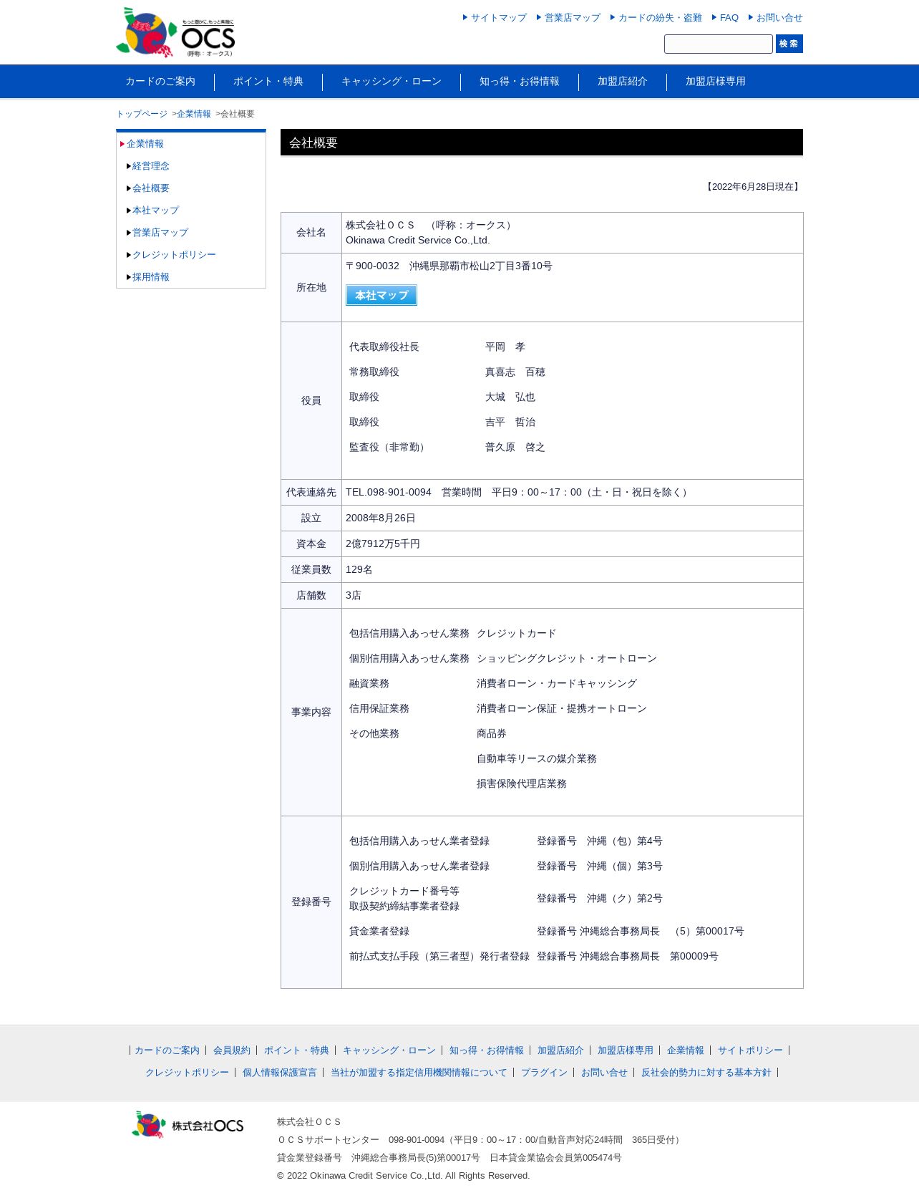
Task: Open the お問い合せ link in the header
Action: (x=779, y=18)
